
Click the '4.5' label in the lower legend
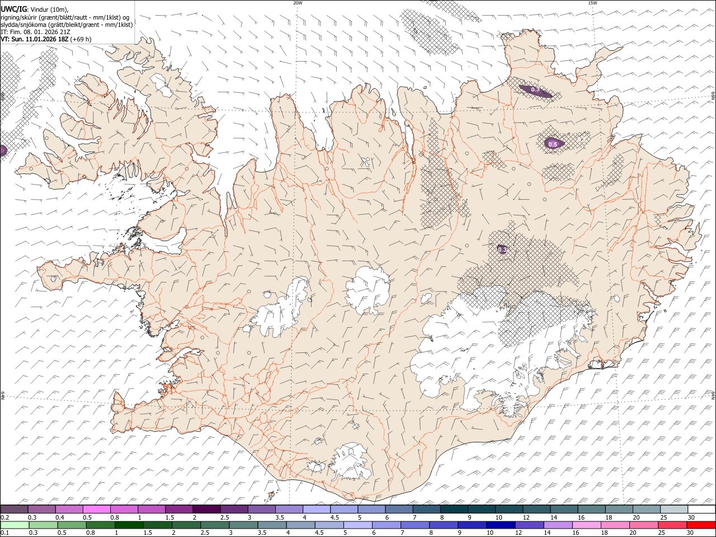[318, 533]
